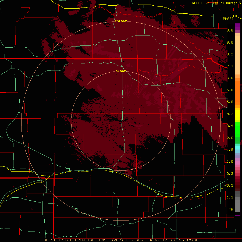Click the 3.4 value on the color scale
The image size is (242, 242).
click(x=230, y=126)
